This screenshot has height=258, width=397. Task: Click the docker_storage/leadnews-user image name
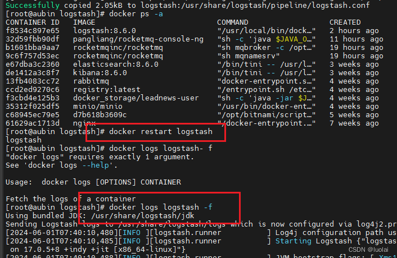(136, 98)
